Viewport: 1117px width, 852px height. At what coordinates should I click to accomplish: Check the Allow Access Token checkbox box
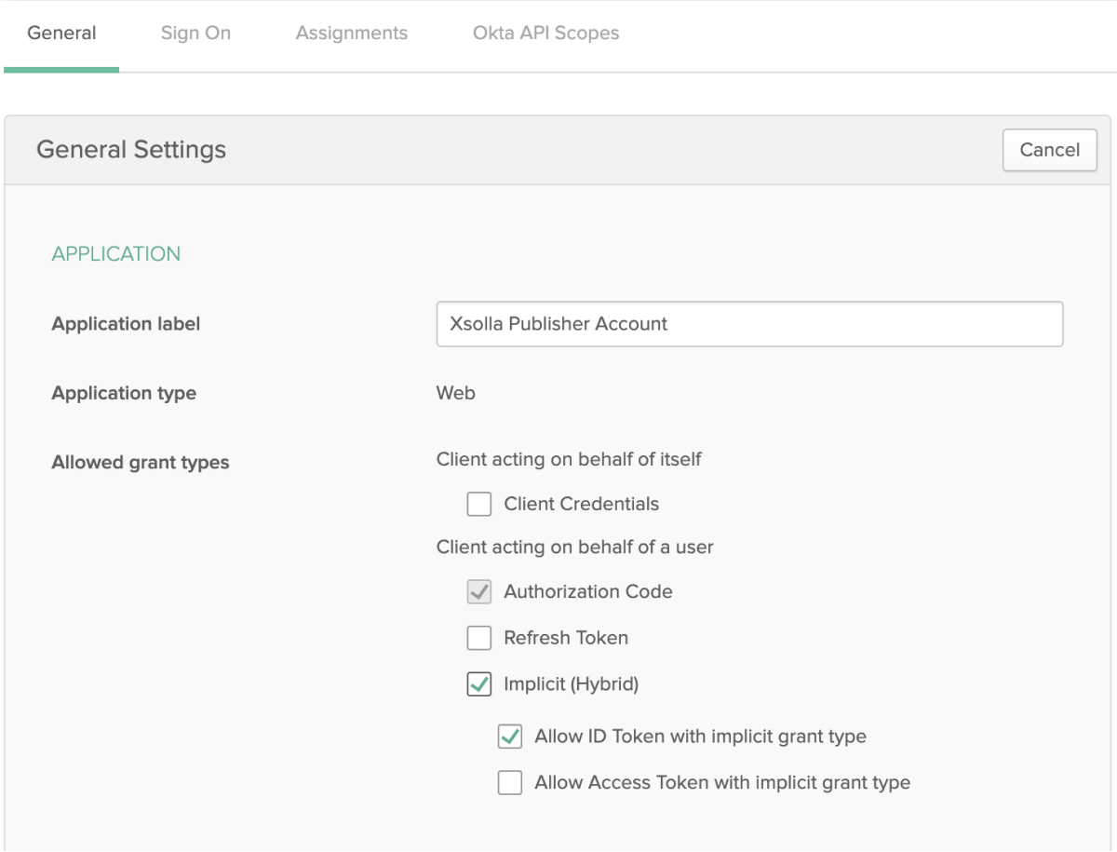pyautogui.click(x=510, y=783)
